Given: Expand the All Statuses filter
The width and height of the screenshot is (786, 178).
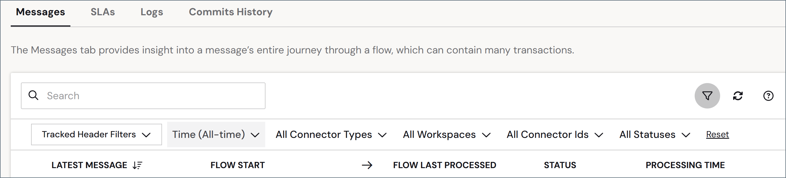Looking at the screenshot, I should click(x=655, y=134).
